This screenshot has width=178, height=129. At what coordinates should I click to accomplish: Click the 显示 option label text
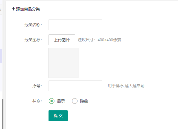click(61, 101)
